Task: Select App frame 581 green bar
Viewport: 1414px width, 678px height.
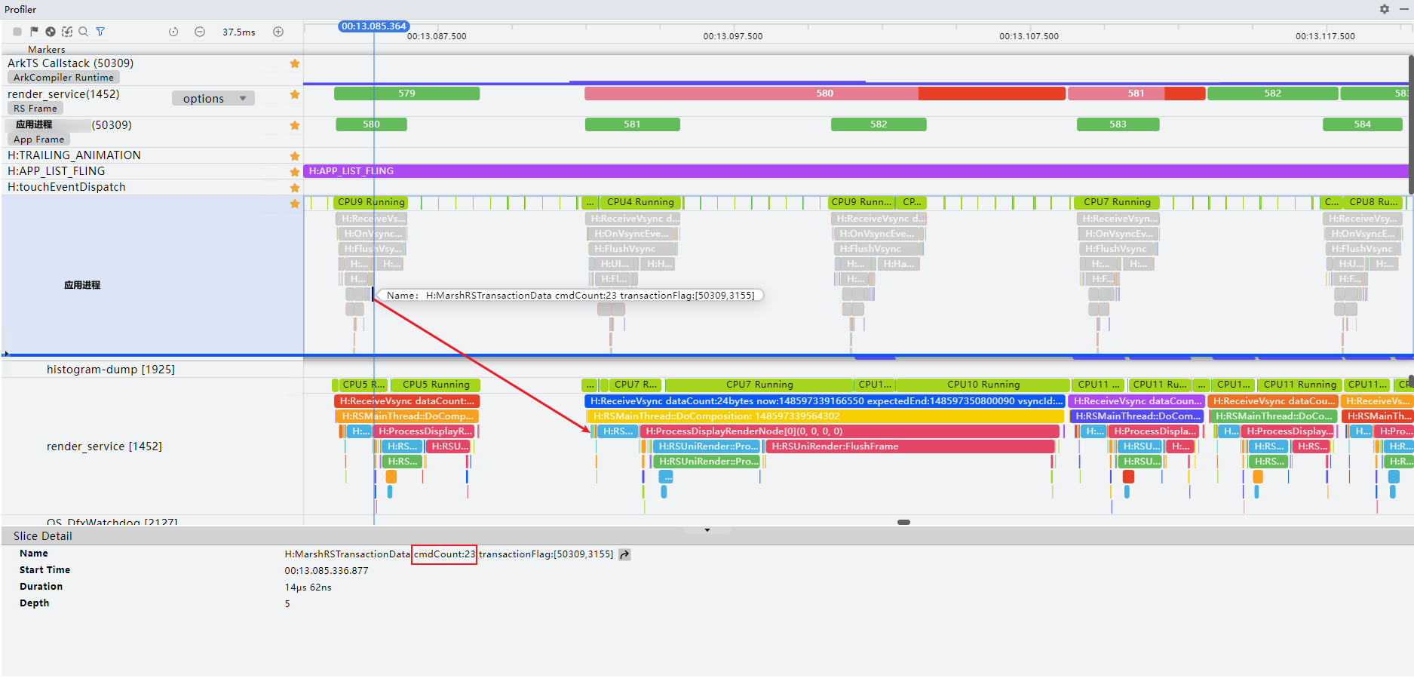Action: pyautogui.click(x=632, y=124)
